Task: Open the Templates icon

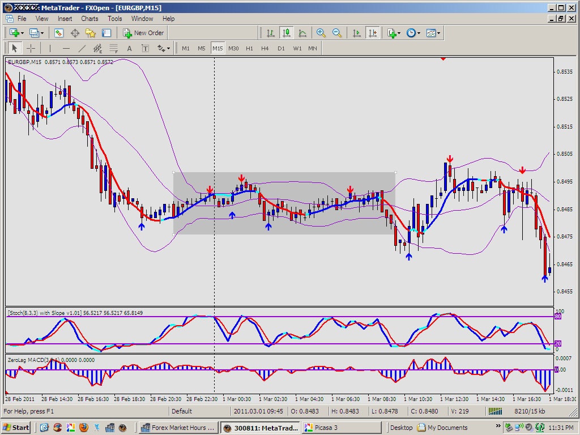Action: click(x=431, y=33)
